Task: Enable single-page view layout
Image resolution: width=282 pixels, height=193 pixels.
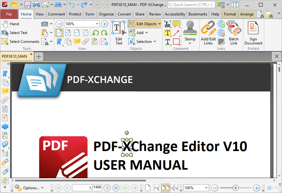Action: tap(147, 187)
